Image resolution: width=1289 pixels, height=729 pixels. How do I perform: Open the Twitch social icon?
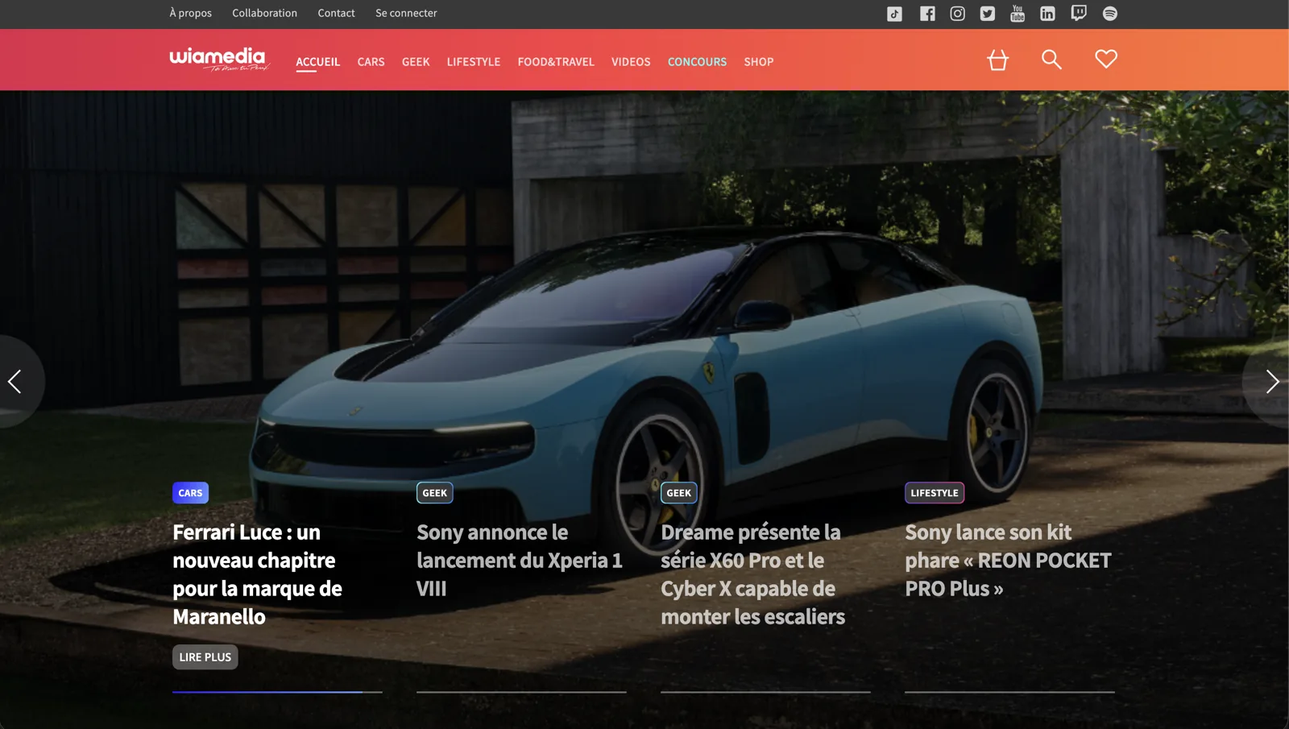click(1079, 14)
